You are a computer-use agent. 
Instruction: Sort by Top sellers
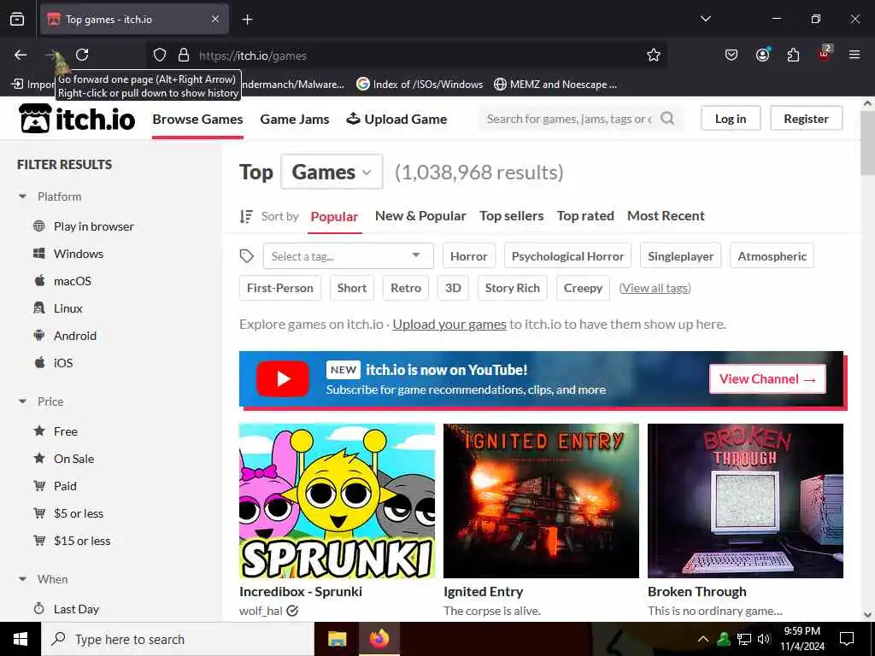point(511,216)
